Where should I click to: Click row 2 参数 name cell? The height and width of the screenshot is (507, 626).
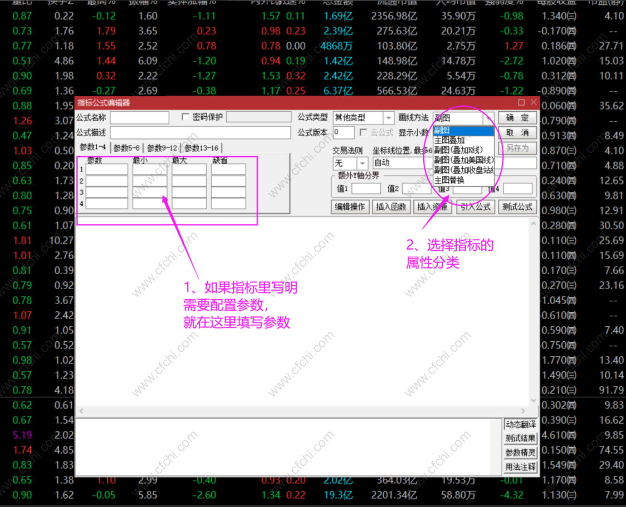106,181
